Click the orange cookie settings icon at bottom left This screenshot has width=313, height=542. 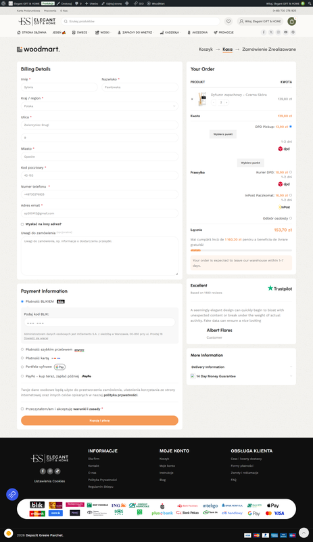(9, 533)
